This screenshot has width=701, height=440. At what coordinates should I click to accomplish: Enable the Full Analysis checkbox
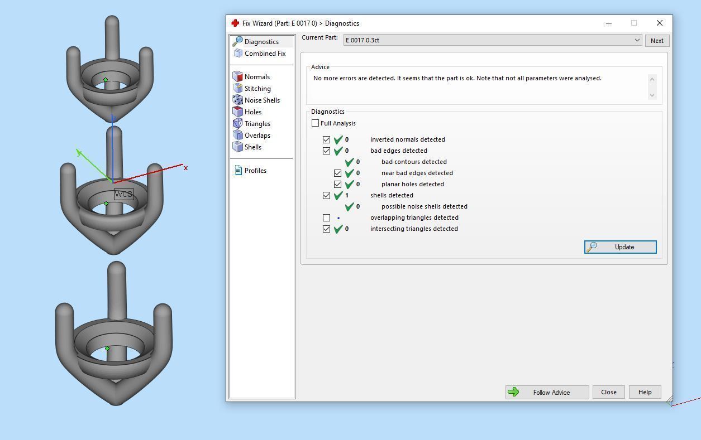tap(316, 123)
